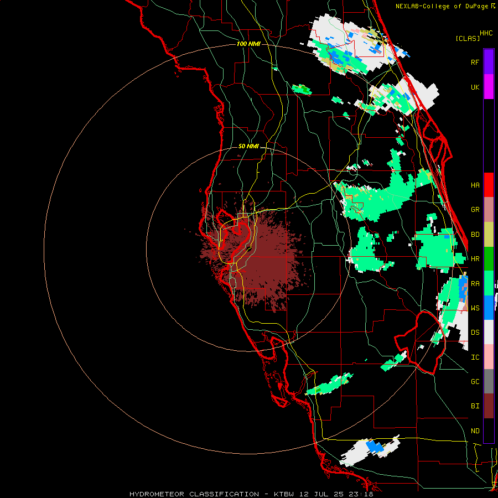The width and height of the screenshot is (498, 498).
Task: Click the "RA" legend label
Action: coord(475,284)
